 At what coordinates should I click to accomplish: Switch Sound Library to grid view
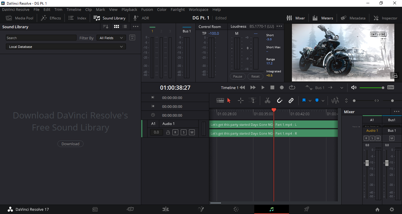click(117, 26)
